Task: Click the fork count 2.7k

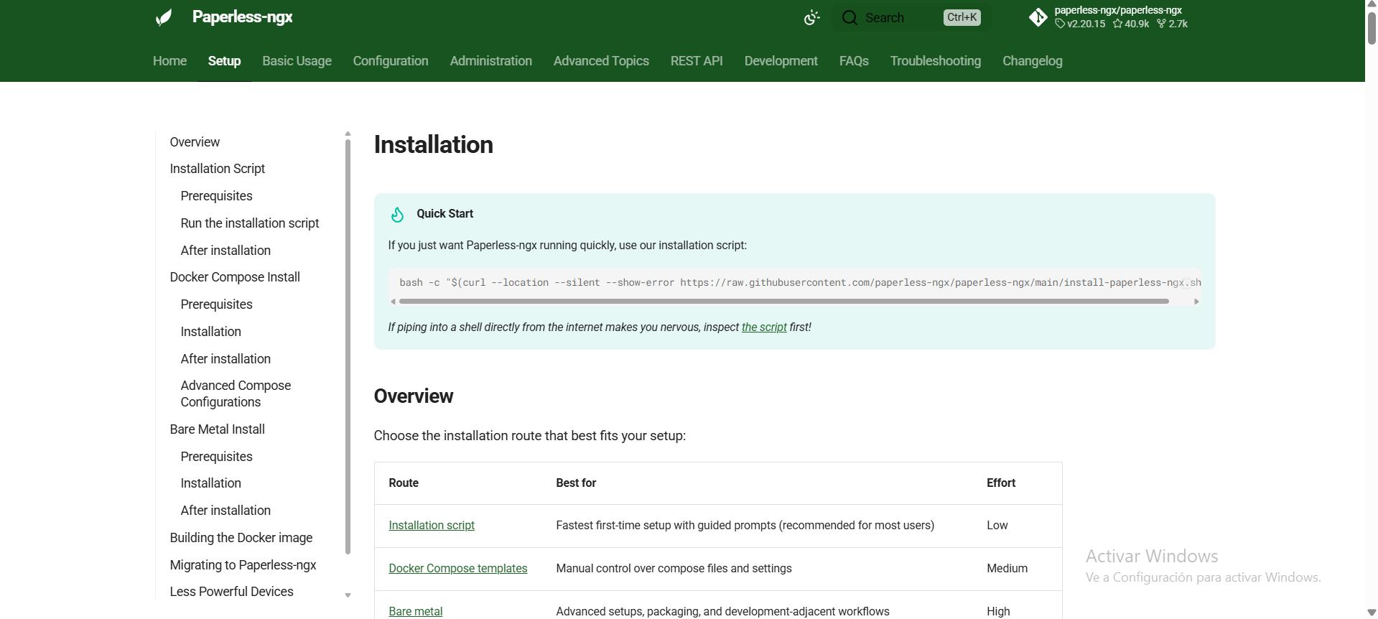Action: tap(1173, 24)
